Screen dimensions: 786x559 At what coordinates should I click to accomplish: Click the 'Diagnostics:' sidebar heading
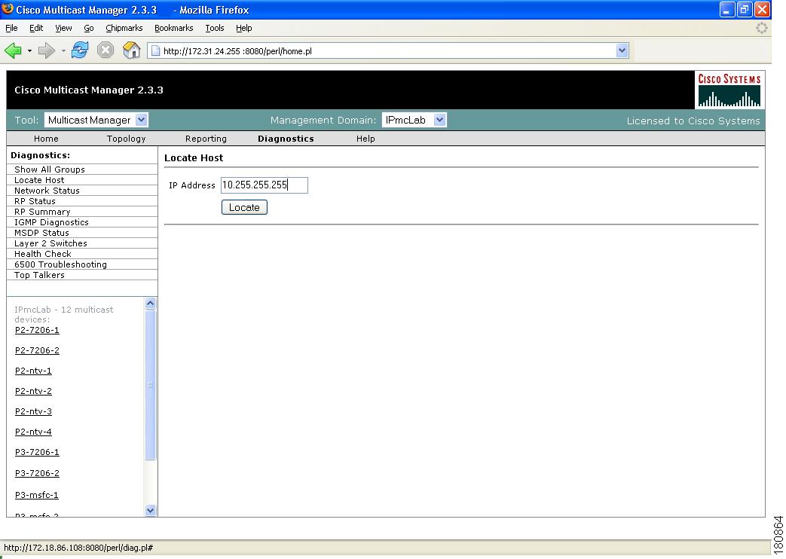coord(40,155)
